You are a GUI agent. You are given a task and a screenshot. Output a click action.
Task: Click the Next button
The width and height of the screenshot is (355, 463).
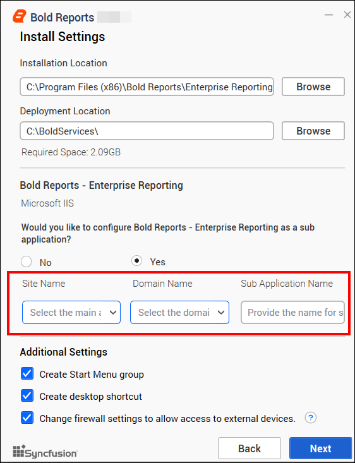tap(320, 448)
